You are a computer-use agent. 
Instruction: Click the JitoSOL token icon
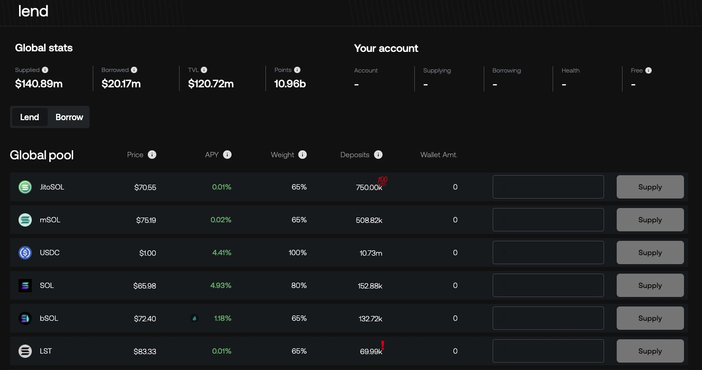coord(25,187)
